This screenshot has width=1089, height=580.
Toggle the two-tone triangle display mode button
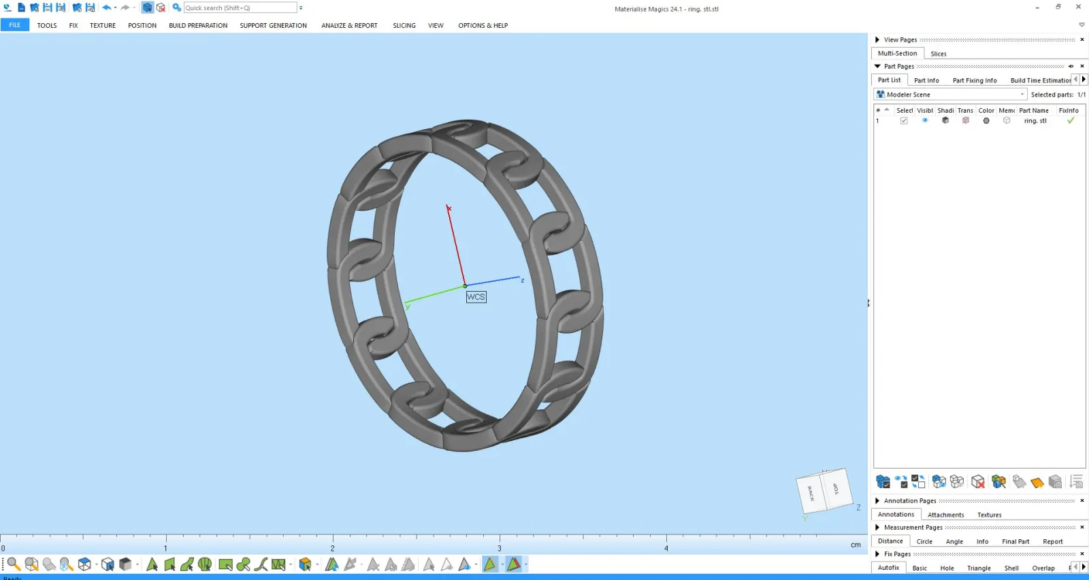coord(514,564)
